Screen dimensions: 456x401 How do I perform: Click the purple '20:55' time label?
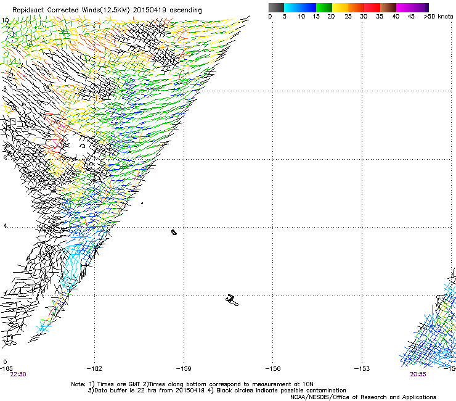coord(418,374)
